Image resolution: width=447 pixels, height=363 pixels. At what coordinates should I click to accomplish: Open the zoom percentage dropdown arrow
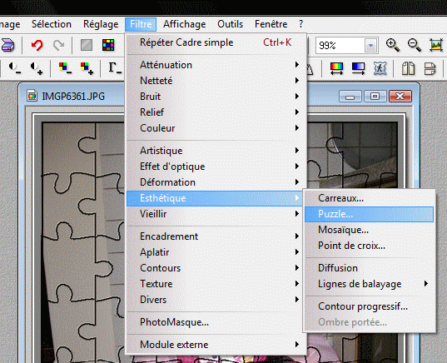click(370, 45)
